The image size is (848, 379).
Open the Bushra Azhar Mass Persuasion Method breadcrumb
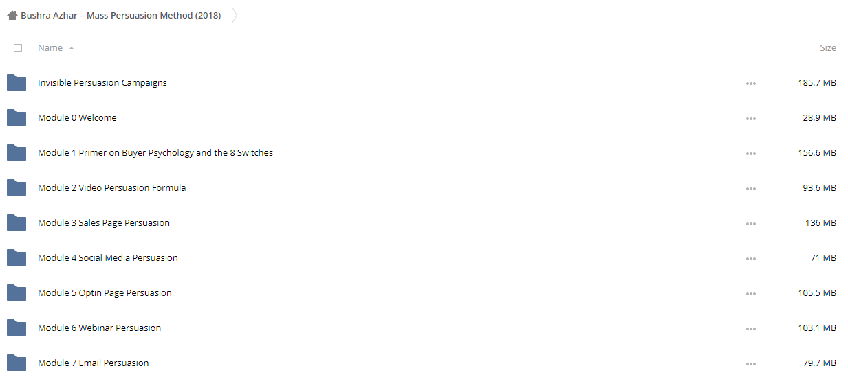121,15
